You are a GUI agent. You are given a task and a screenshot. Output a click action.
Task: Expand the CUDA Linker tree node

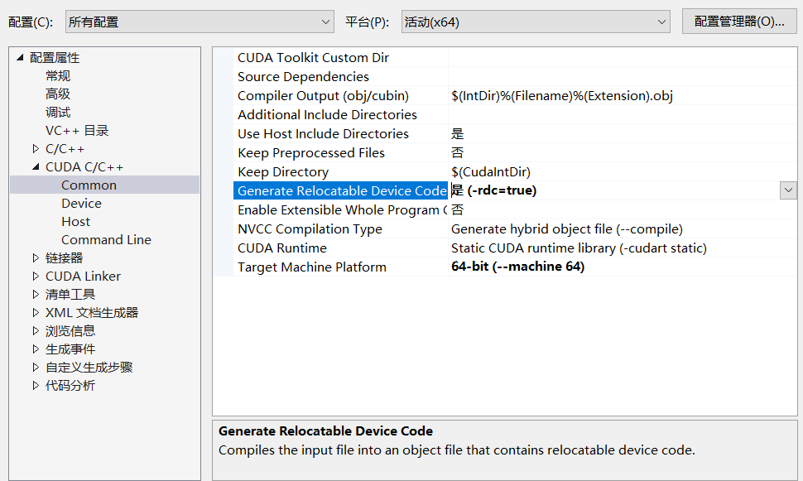pyautogui.click(x=36, y=277)
